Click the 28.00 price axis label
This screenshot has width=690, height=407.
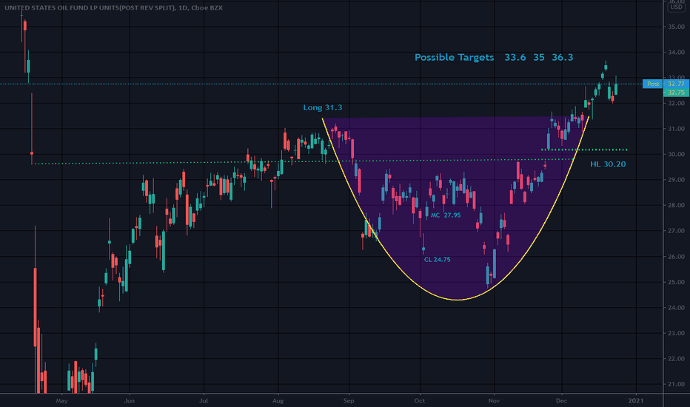tap(676, 206)
